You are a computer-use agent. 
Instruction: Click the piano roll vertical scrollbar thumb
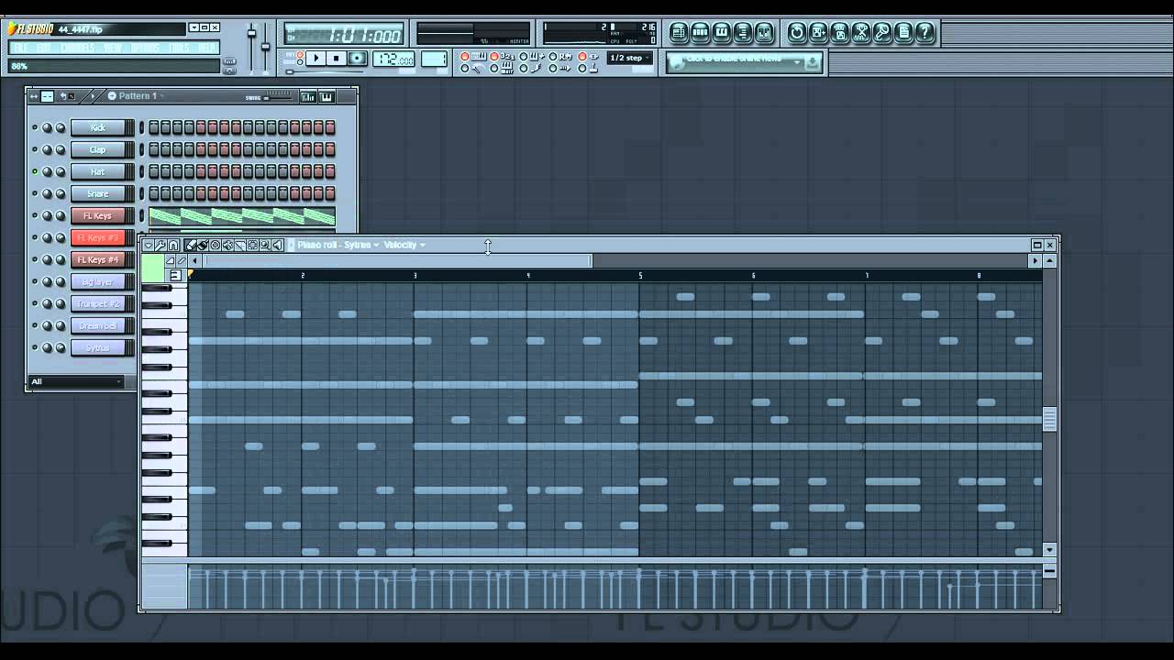pos(1049,419)
